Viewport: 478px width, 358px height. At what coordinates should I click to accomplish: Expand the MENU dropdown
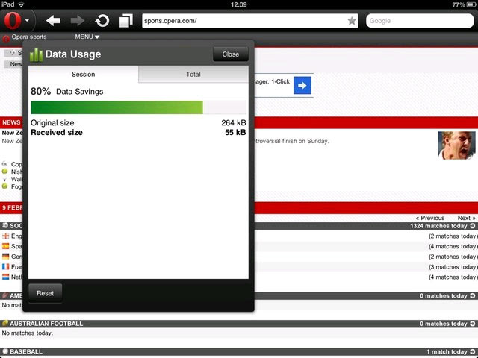[x=87, y=37]
